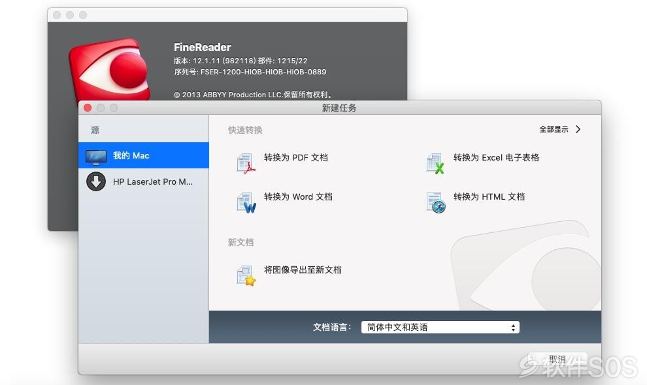
Task: Click the export images to new document icon
Action: coord(246,275)
